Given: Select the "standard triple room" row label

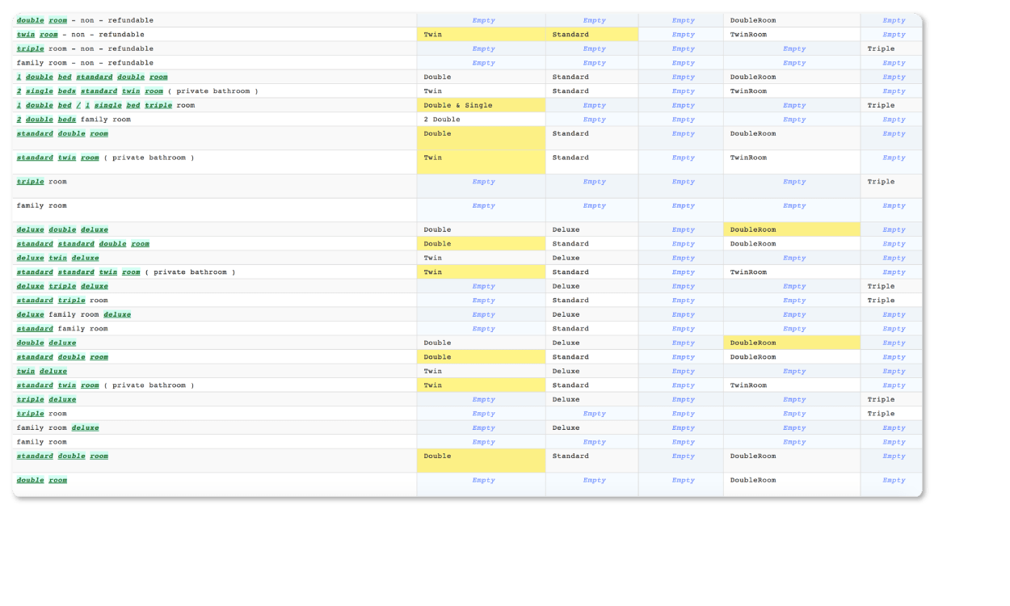Looking at the screenshot, I should (62, 301).
